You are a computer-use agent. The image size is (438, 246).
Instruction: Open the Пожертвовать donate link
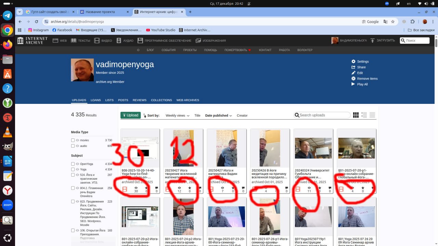238,50
